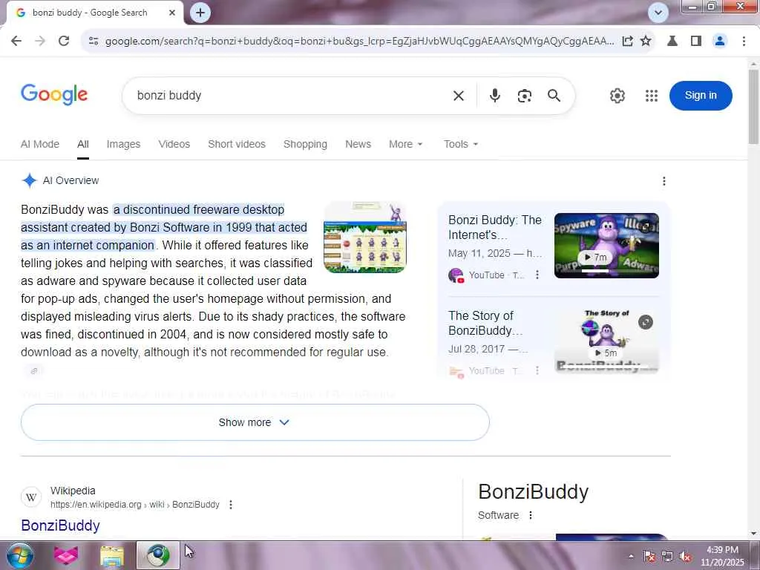The height and width of the screenshot is (570, 760).
Task: Reload the Google search page
Action: tap(64, 42)
